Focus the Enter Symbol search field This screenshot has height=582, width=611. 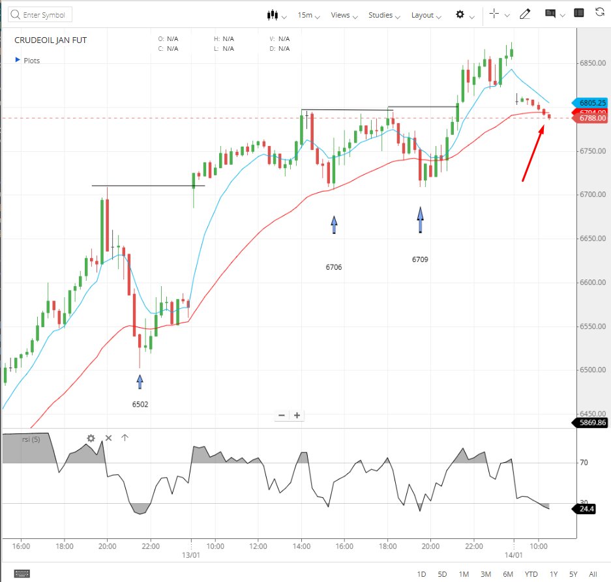pos(40,15)
